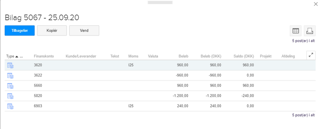Open entry type icon for account 3622
This screenshot has height=129, width=320.
(x=10, y=75)
